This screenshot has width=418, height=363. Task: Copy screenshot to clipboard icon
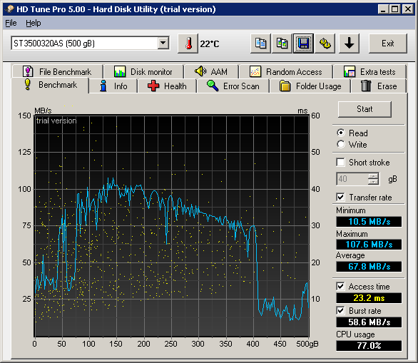click(282, 44)
